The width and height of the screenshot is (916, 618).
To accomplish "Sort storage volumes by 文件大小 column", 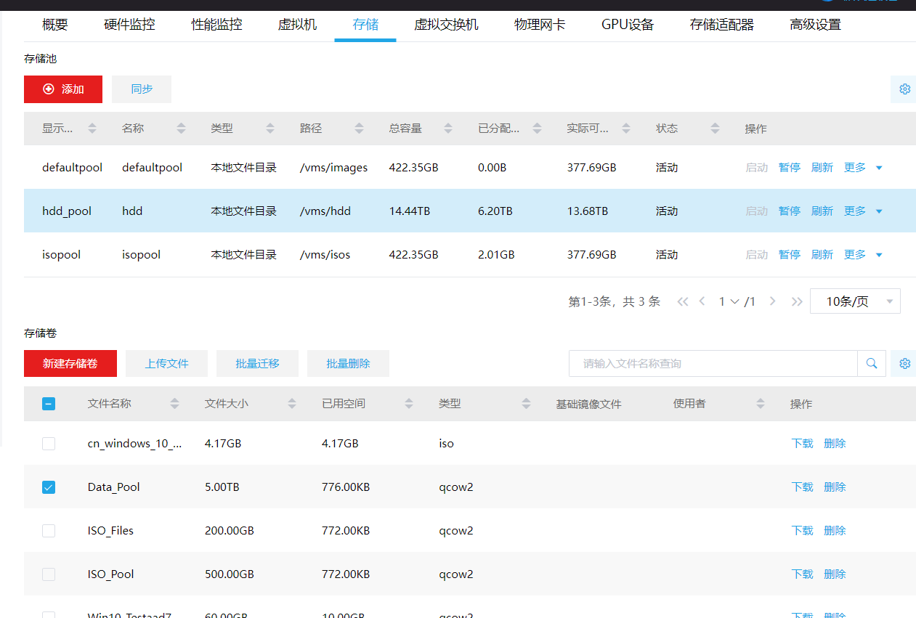I will tap(292, 404).
